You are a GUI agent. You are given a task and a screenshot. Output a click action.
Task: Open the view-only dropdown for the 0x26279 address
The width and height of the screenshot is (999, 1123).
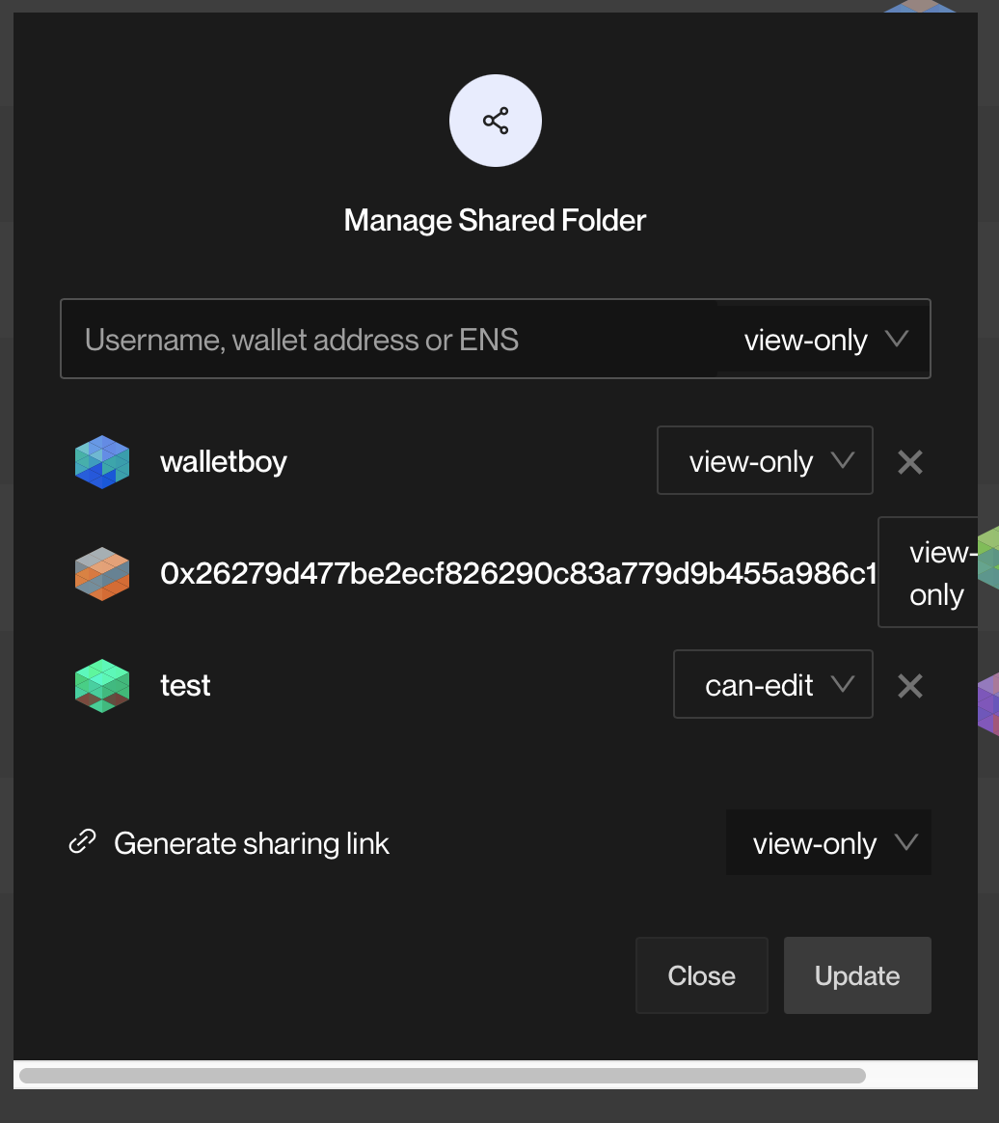[x=938, y=572]
